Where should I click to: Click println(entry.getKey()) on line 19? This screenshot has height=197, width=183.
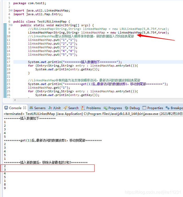pos(67,69)
